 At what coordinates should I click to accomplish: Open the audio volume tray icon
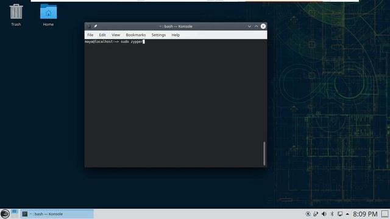click(324, 214)
